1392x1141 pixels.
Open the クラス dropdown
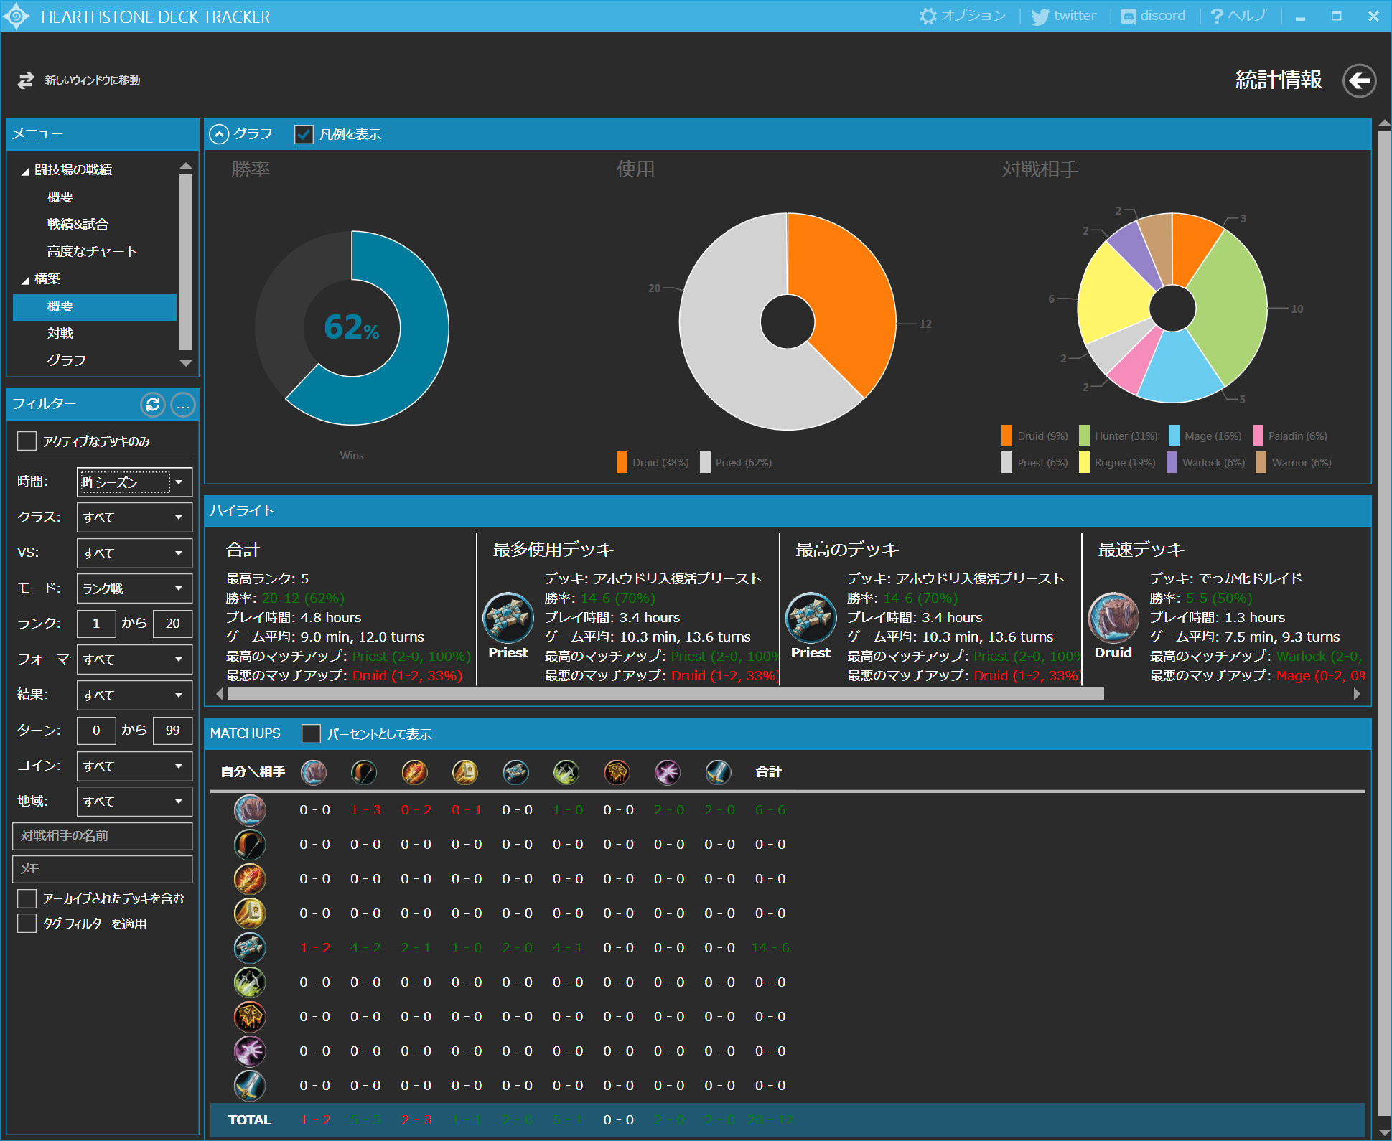coord(134,517)
